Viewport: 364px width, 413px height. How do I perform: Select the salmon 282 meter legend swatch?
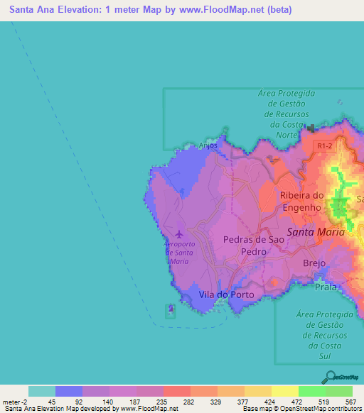(x=204, y=391)
